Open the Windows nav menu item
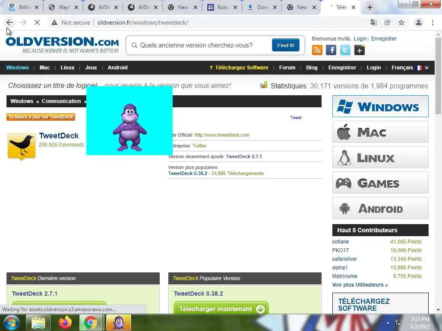Image resolution: width=442 pixels, height=331 pixels. coord(17,68)
